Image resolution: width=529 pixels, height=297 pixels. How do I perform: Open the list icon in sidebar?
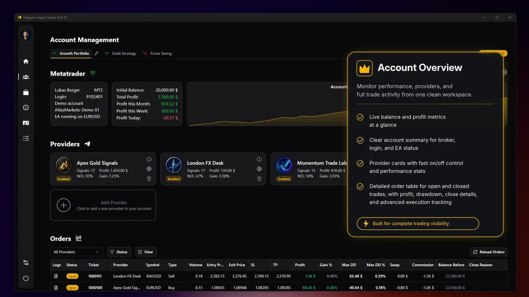[x=26, y=139]
